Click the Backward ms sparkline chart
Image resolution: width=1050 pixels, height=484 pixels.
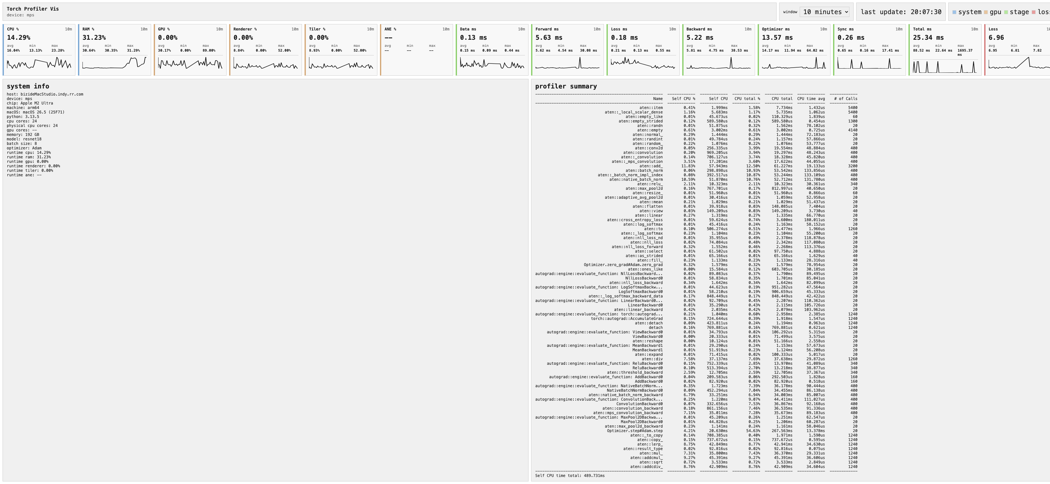point(719,63)
